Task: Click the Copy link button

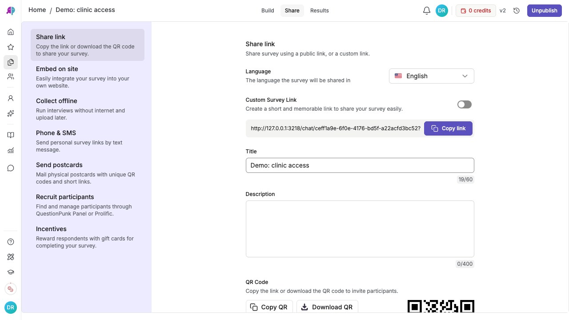Action: (448, 128)
